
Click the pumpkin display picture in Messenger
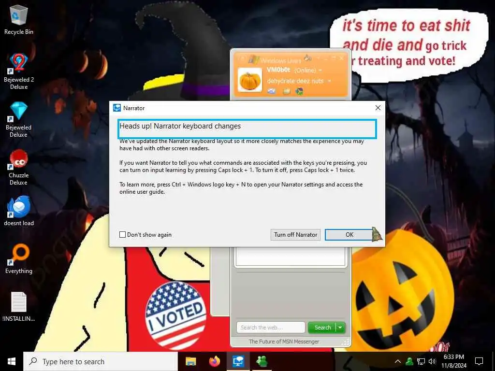[x=250, y=80]
